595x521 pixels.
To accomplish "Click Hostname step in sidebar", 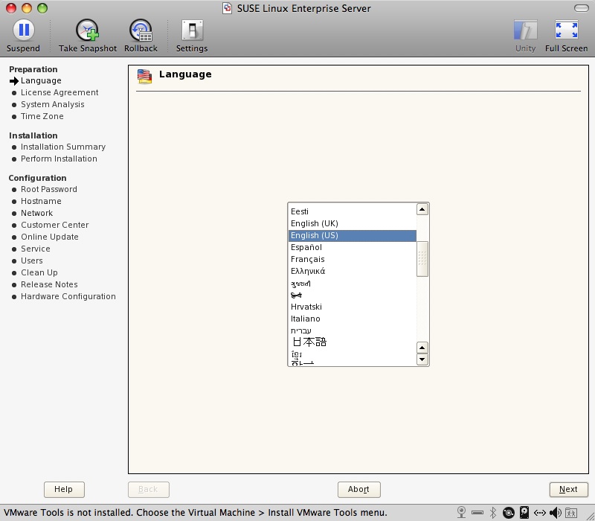I will 41,201.
